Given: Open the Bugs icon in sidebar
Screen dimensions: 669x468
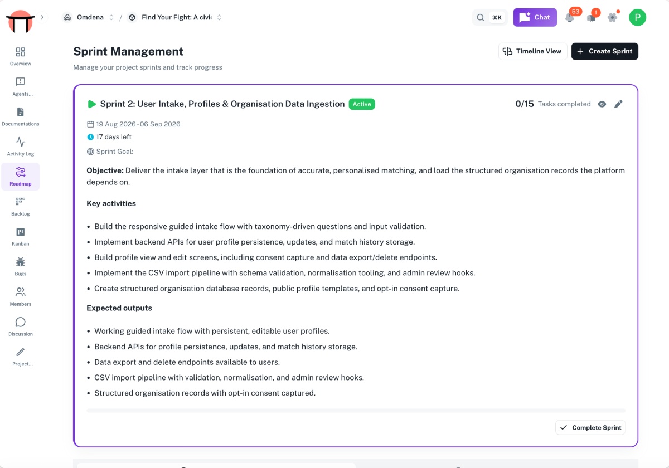Looking at the screenshot, I should click(21, 262).
